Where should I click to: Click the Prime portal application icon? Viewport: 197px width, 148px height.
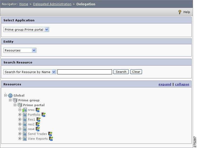[20, 105]
